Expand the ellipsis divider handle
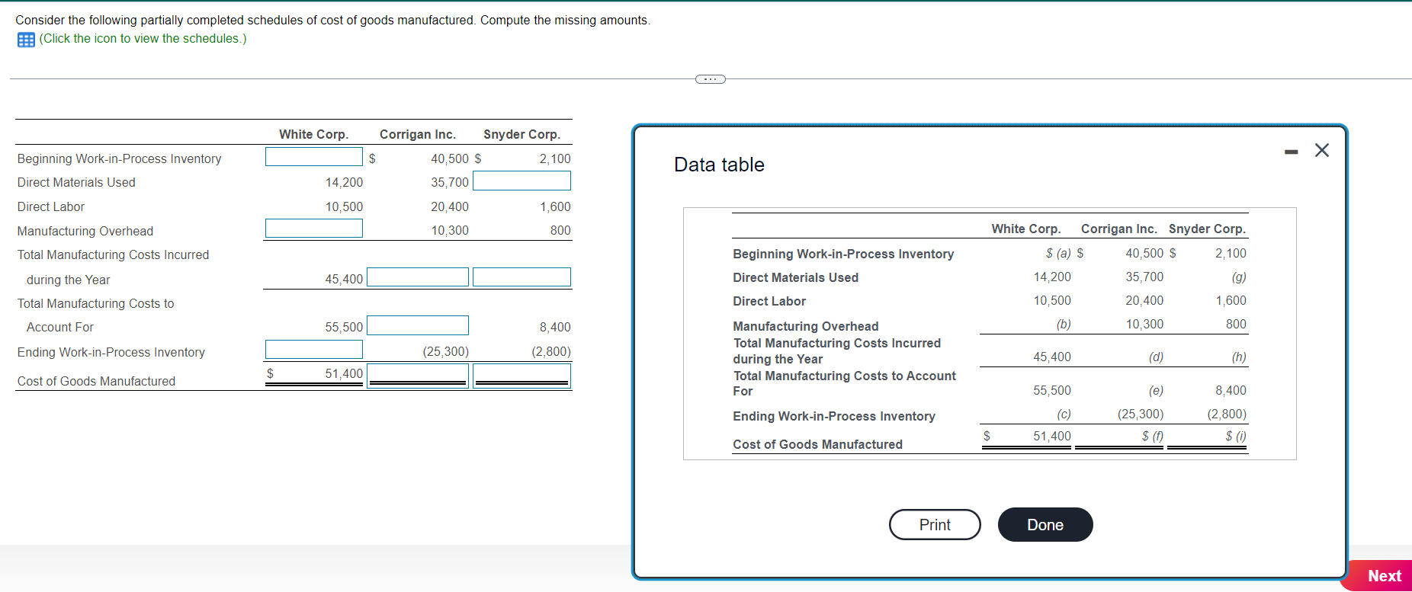1412x592 pixels. [711, 79]
